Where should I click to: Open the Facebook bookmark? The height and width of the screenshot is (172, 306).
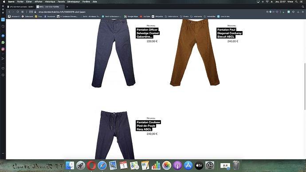pos(50,16)
